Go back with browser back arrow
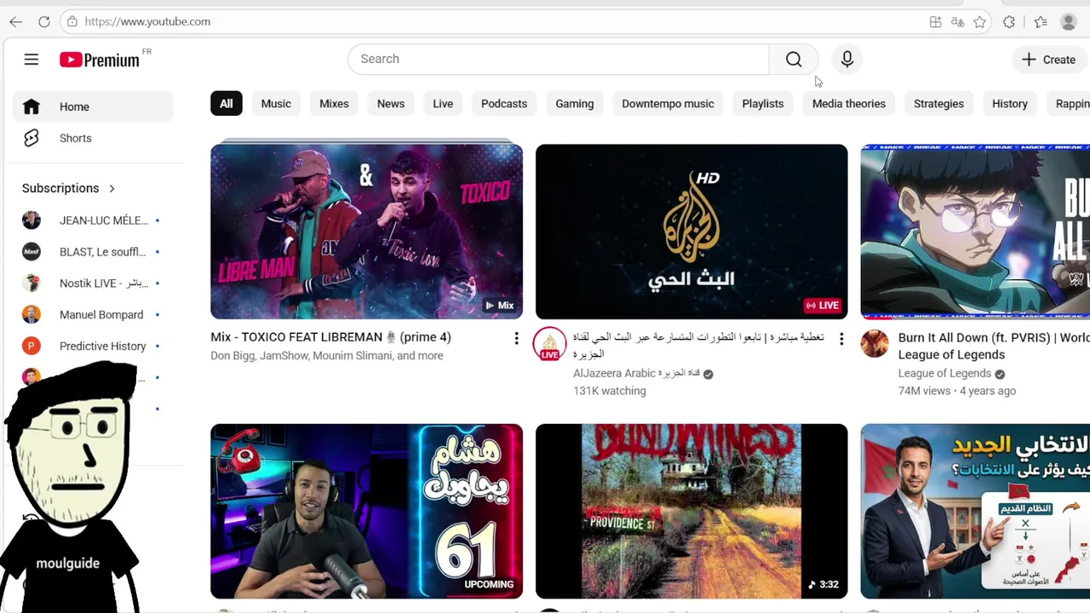Viewport: 1090px width, 613px height. coord(15,21)
